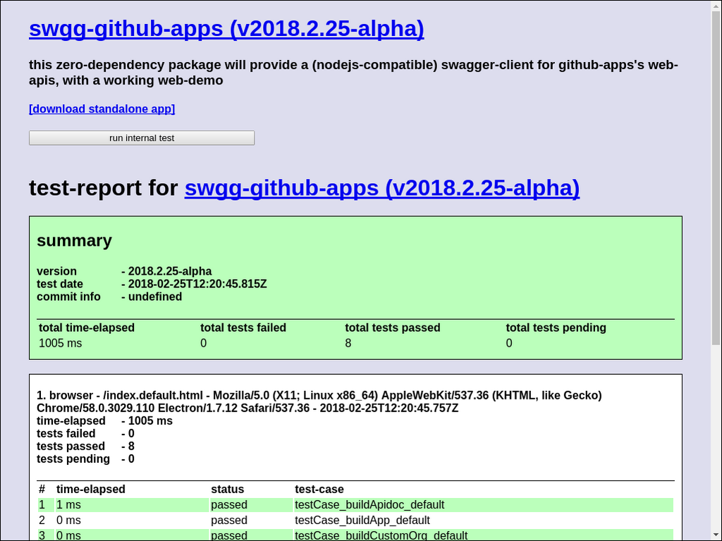722x541 pixels.
Task: Click 1 ms time of testCase_buildApidoc_default
Action: [68, 504]
